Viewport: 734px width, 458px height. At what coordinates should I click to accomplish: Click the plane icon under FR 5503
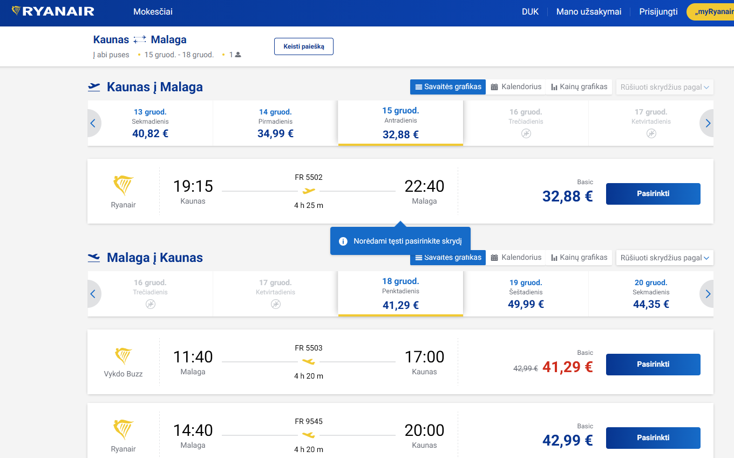click(x=309, y=361)
